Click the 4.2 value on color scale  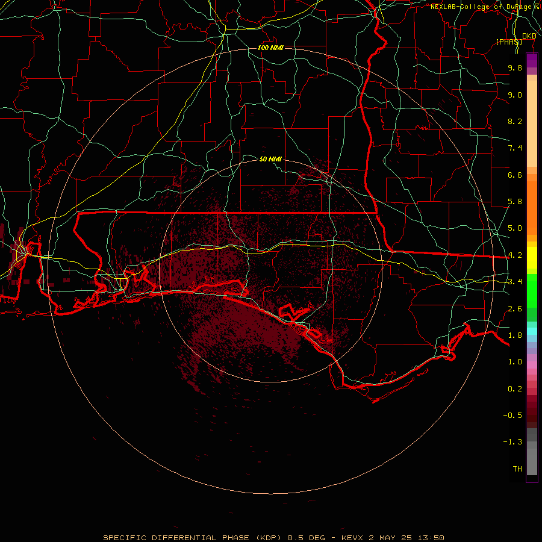[x=515, y=255]
